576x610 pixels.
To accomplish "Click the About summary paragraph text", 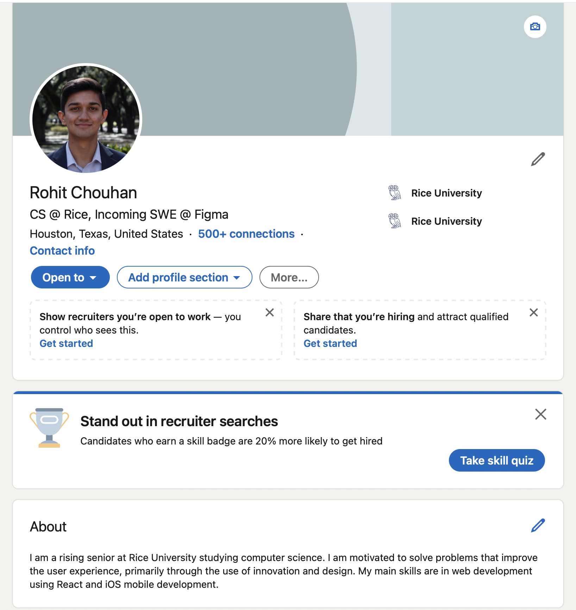I will (x=283, y=571).
